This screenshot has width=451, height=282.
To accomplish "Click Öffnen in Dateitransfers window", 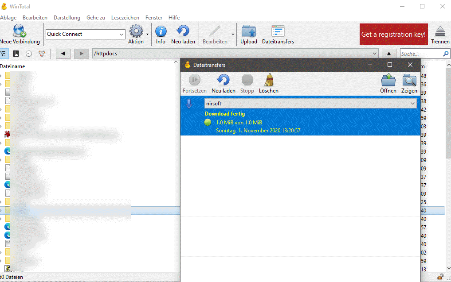I will (388, 84).
